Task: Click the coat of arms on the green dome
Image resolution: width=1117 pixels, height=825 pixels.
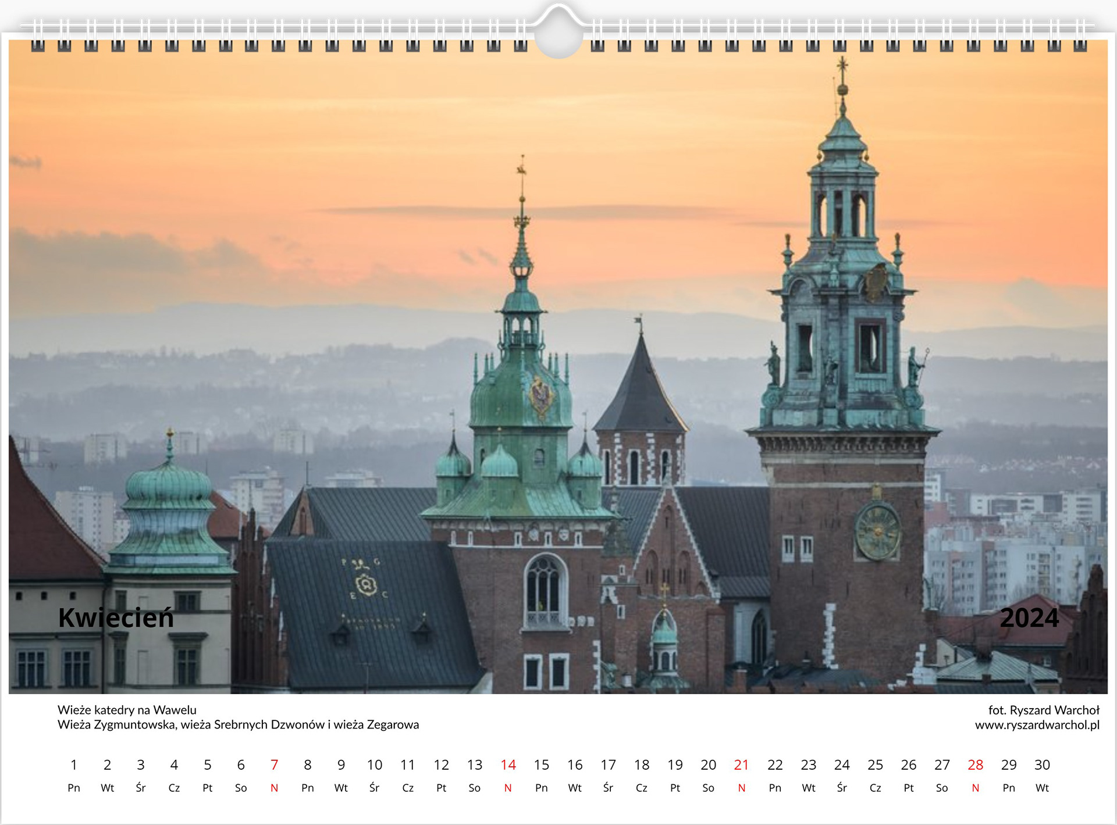Action: pyautogui.click(x=541, y=397)
